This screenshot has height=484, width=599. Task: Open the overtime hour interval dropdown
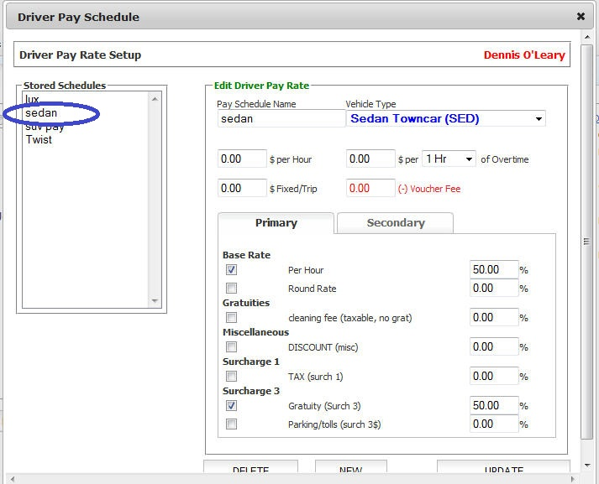pyautogui.click(x=449, y=159)
